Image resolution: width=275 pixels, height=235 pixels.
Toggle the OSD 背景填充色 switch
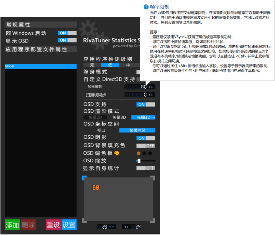(146, 146)
